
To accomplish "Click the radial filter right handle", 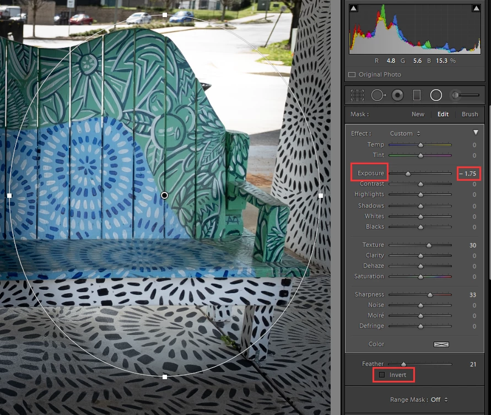I will (320, 196).
